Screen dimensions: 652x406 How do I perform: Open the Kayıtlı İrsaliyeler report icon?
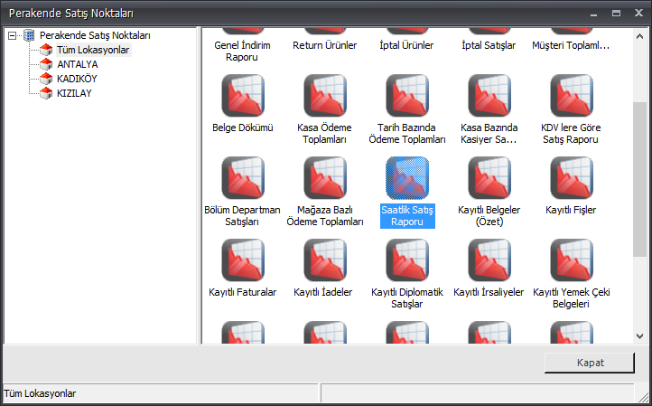click(x=489, y=260)
